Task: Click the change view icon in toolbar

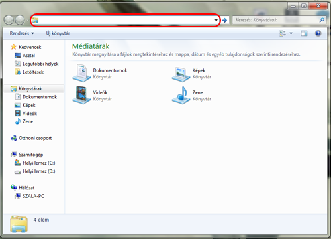Action: click(283, 33)
